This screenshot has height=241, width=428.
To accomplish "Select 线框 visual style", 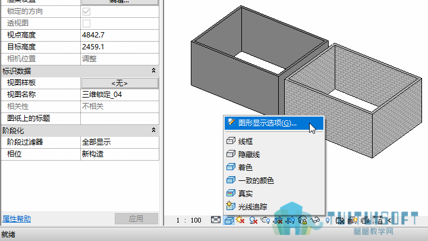I will pos(274,141).
